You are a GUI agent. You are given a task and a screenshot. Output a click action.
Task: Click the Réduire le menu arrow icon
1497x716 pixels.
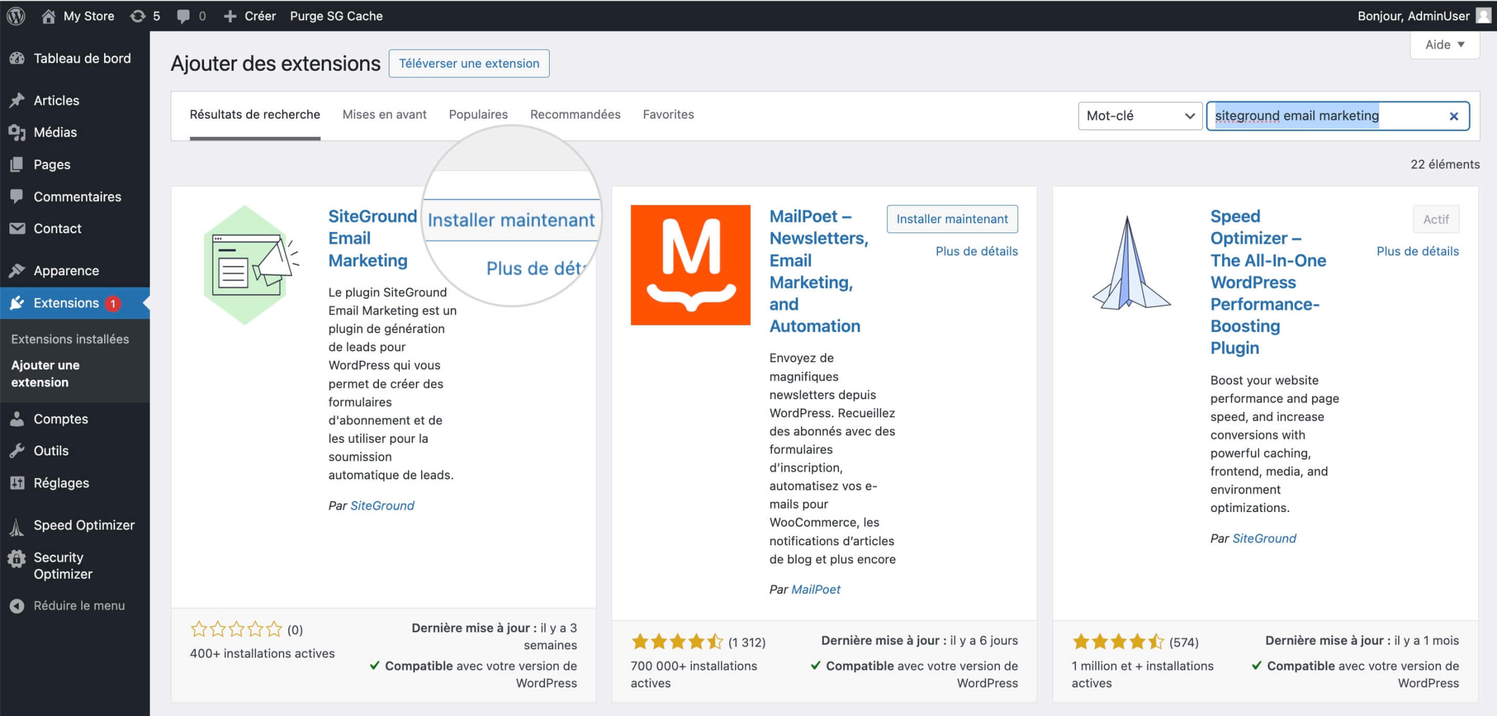coord(17,606)
